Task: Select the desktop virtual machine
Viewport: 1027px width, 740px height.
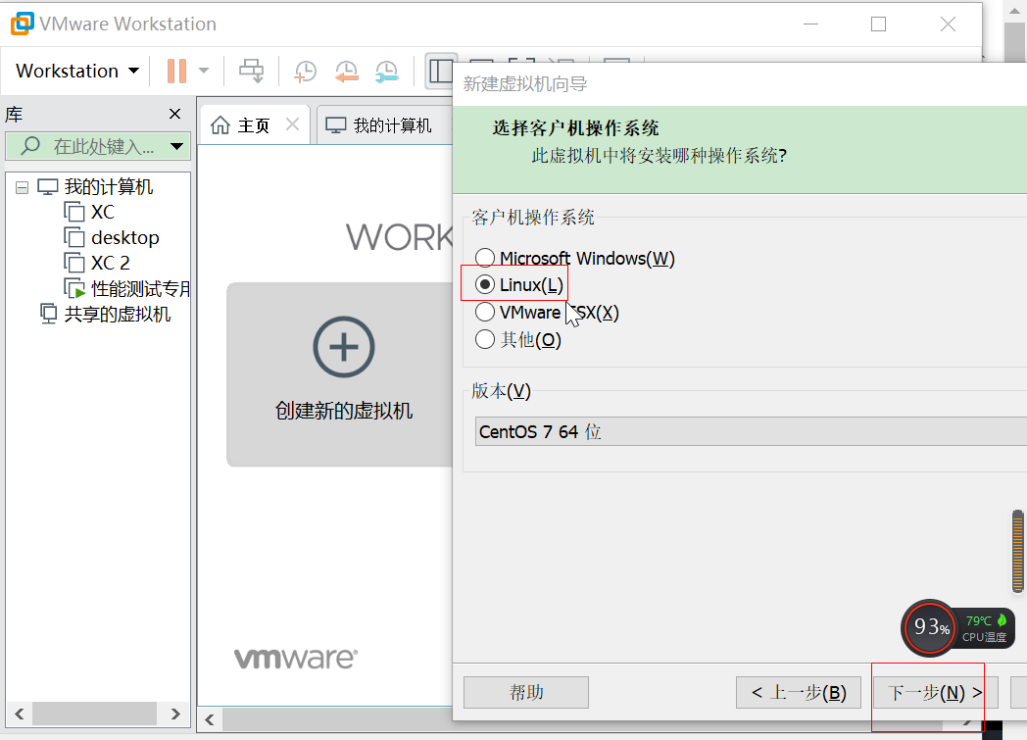Action: pos(125,238)
